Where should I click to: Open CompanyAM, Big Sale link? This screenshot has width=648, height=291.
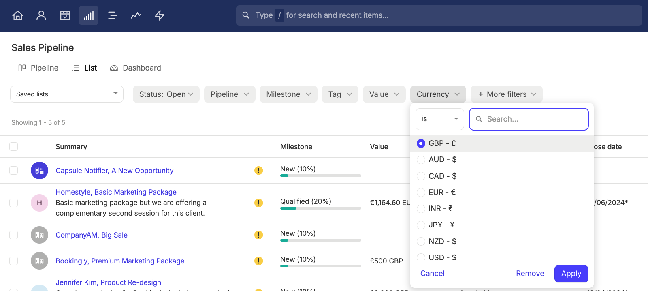click(92, 235)
